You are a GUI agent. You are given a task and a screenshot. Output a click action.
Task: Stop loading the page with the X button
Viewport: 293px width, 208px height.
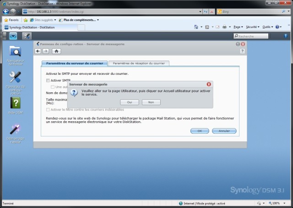pos(212,11)
